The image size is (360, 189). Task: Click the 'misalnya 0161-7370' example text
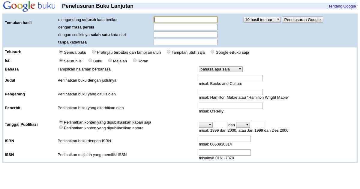(x=216, y=158)
